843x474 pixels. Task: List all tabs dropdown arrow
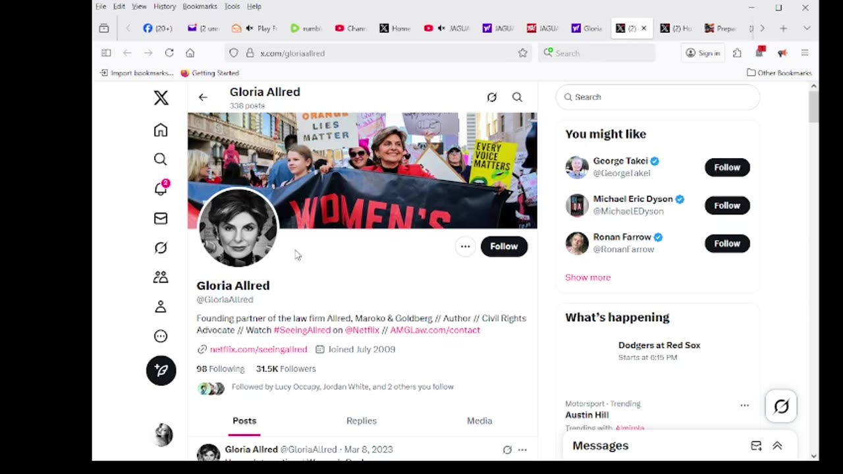click(806, 28)
